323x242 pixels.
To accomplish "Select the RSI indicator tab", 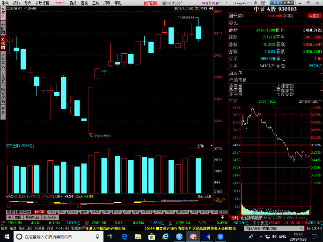I will [x=62, y=212].
